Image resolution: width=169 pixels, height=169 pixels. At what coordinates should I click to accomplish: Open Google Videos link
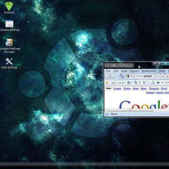[127, 88]
